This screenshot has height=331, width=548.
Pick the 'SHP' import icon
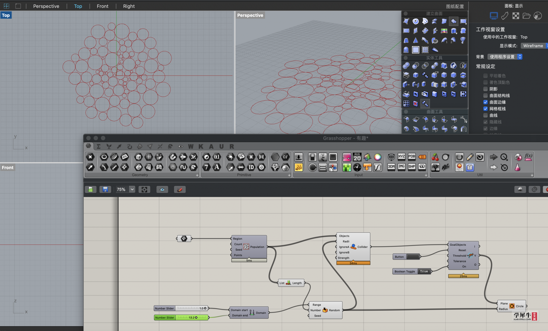tap(412, 167)
